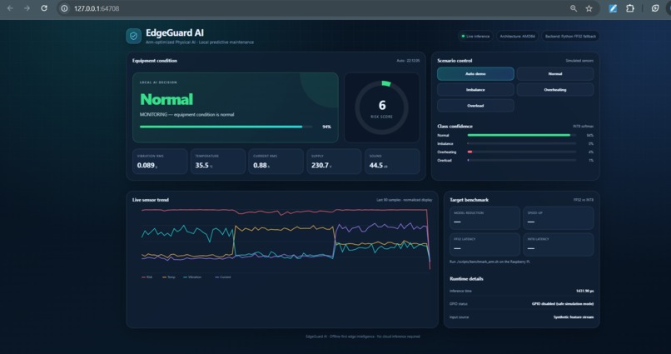The width and height of the screenshot is (671, 354).
Task: Click the Scenario control heading
Action: coord(455,61)
